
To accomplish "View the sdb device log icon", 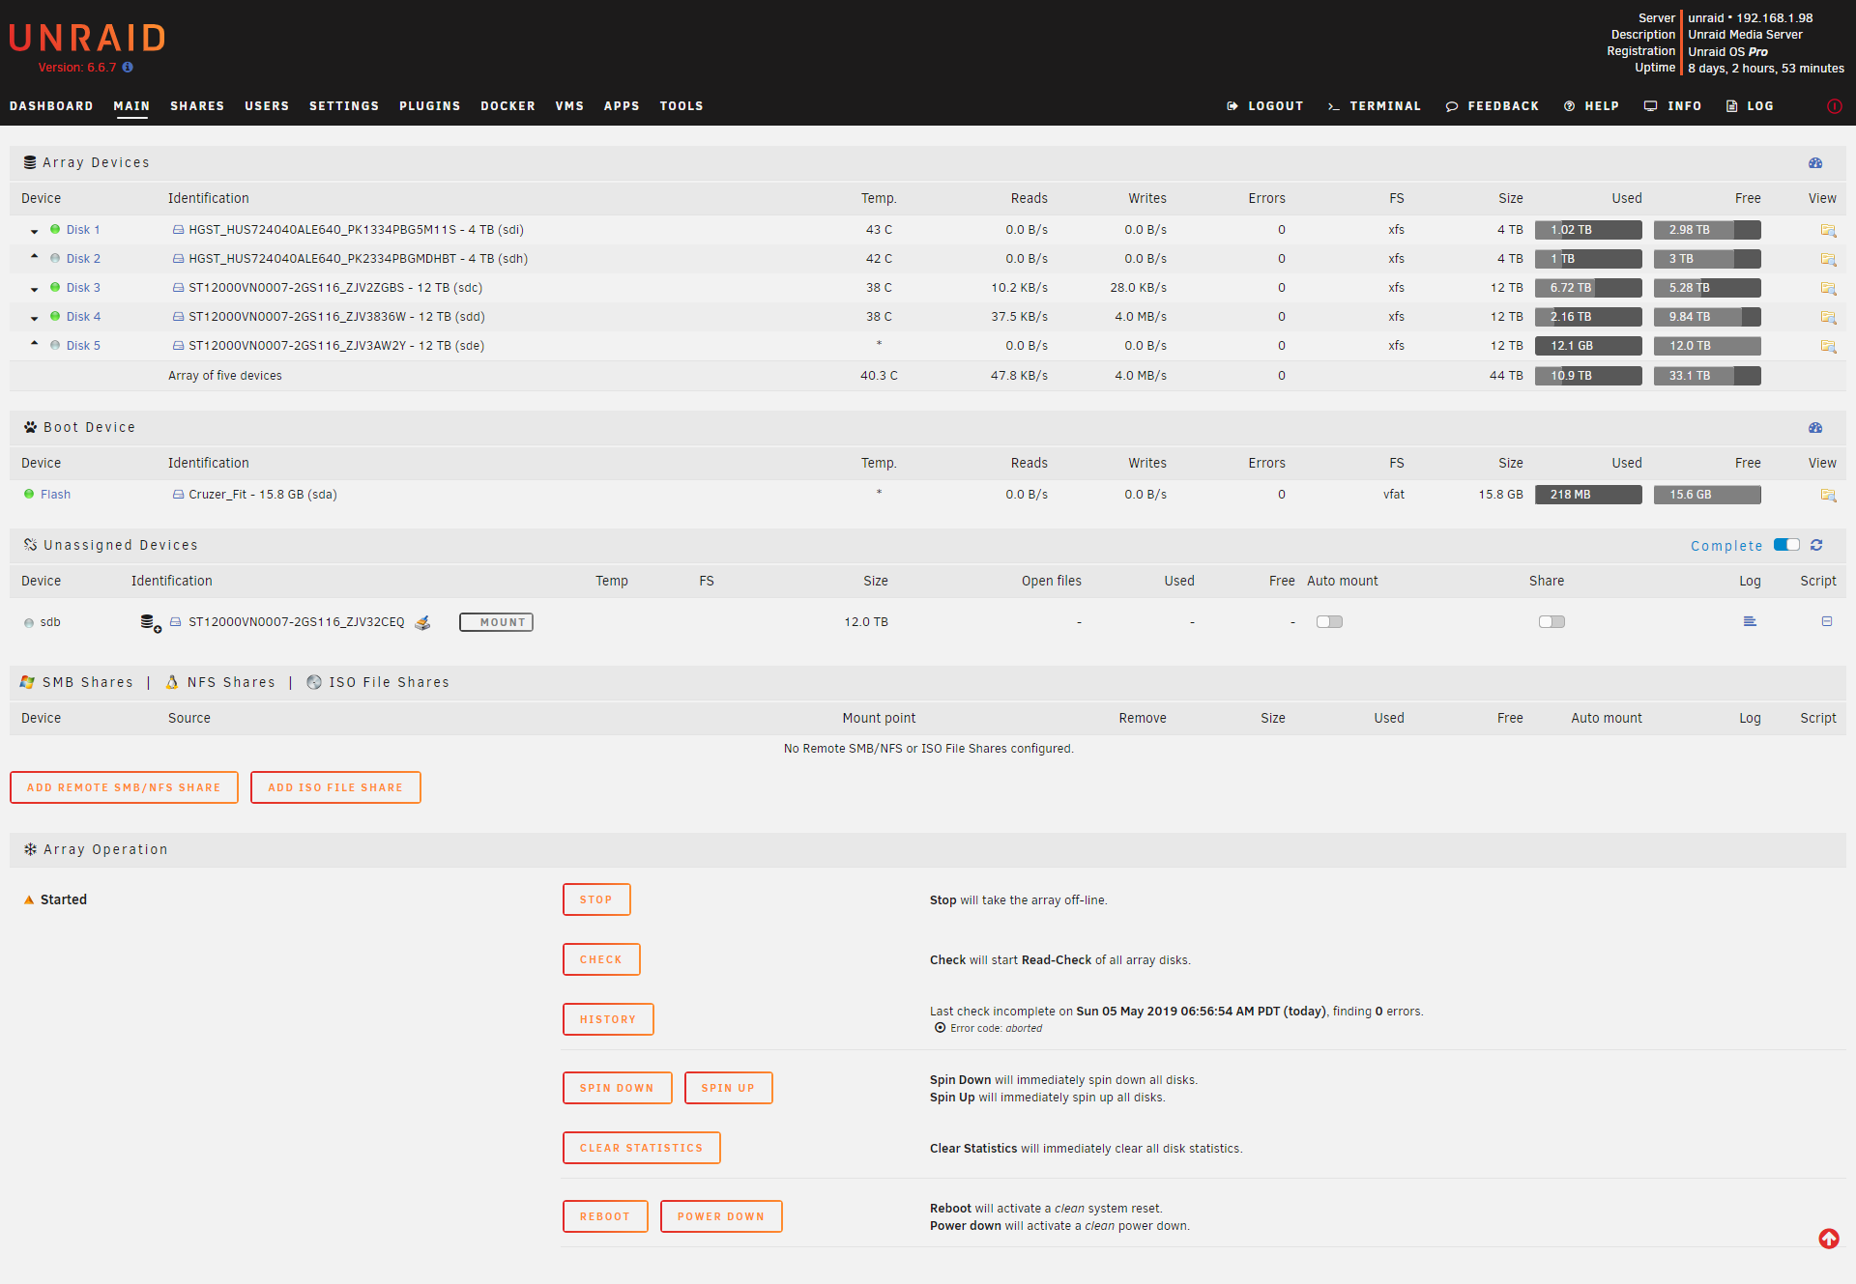I will (1750, 621).
